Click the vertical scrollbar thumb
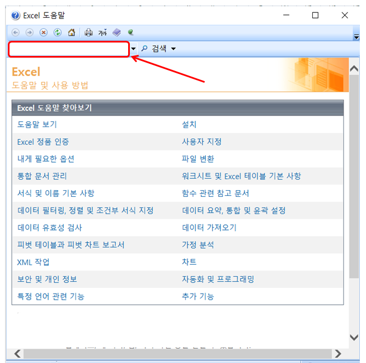This screenshot has height=363, width=366. (x=354, y=176)
